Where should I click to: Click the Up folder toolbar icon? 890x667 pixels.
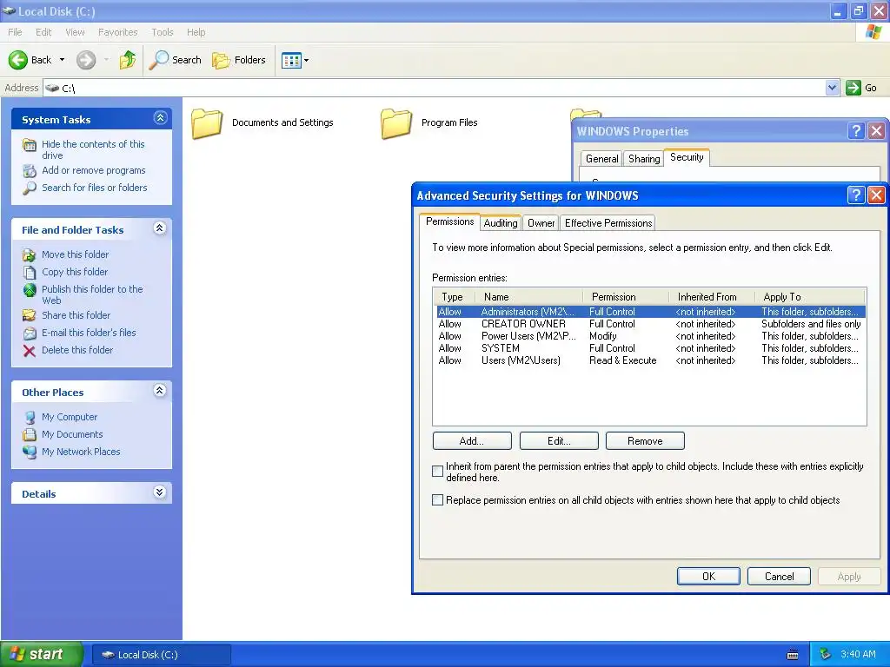click(x=128, y=60)
